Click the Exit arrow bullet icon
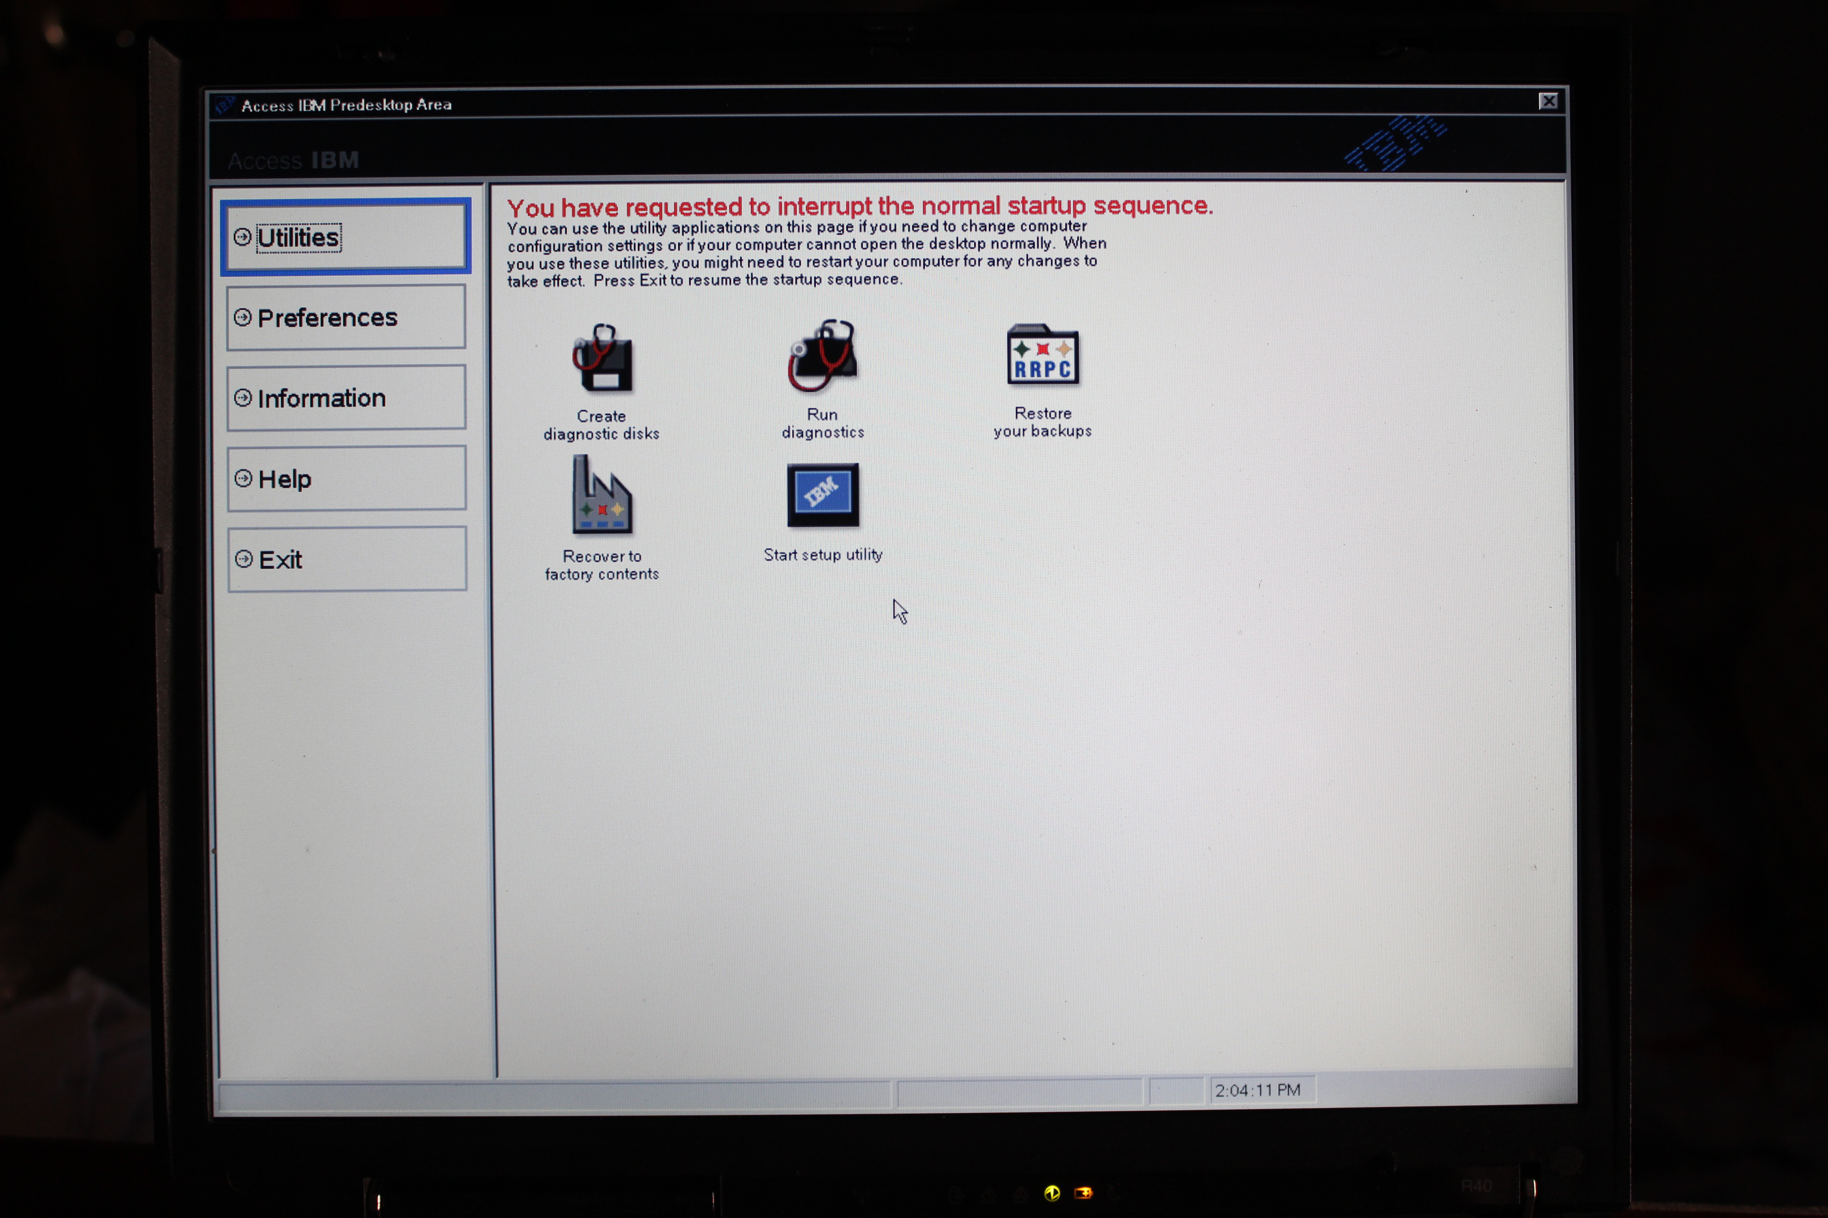Screen dimensions: 1828x1218 244,559
